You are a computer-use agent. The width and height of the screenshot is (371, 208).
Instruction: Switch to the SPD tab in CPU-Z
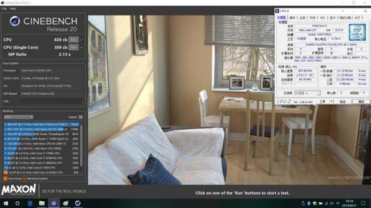click(x=322, y=17)
